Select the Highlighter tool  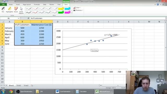point(9,10)
